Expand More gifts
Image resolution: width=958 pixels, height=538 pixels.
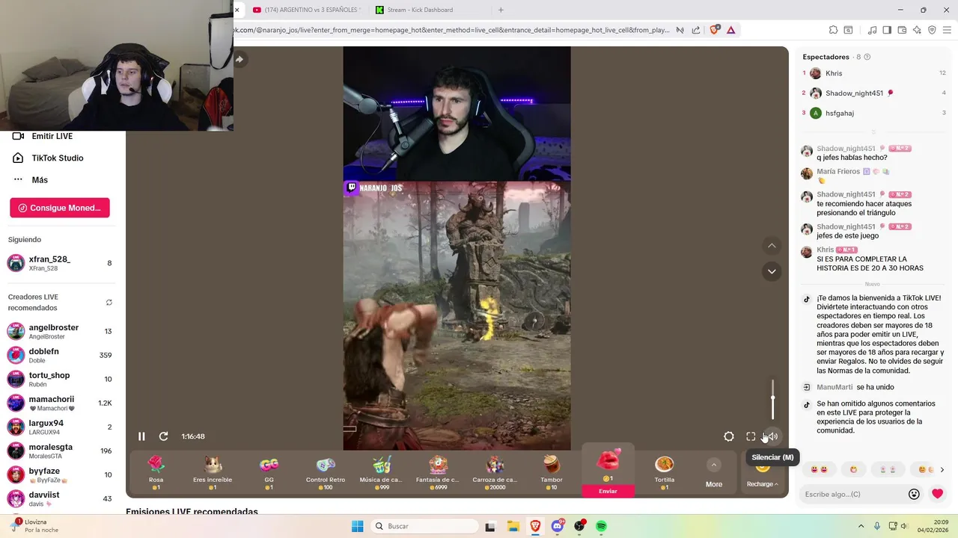(x=714, y=474)
